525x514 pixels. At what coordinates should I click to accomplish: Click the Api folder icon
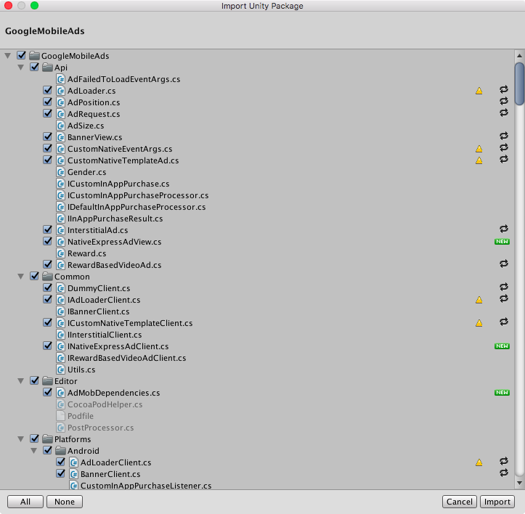pos(47,68)
